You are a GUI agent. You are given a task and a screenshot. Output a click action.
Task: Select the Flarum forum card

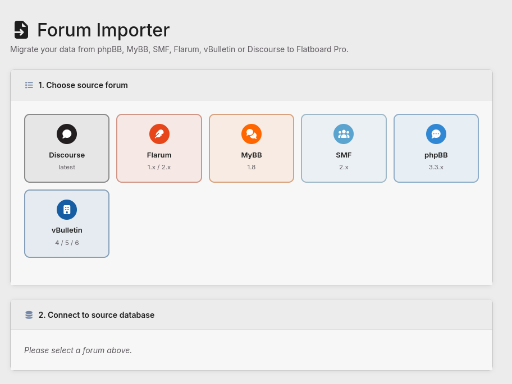pyautogui.click(x=159, y=148)
